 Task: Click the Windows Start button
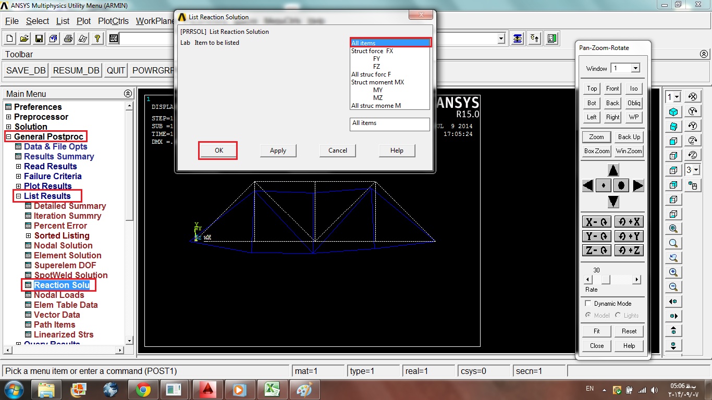pos(14,390)
